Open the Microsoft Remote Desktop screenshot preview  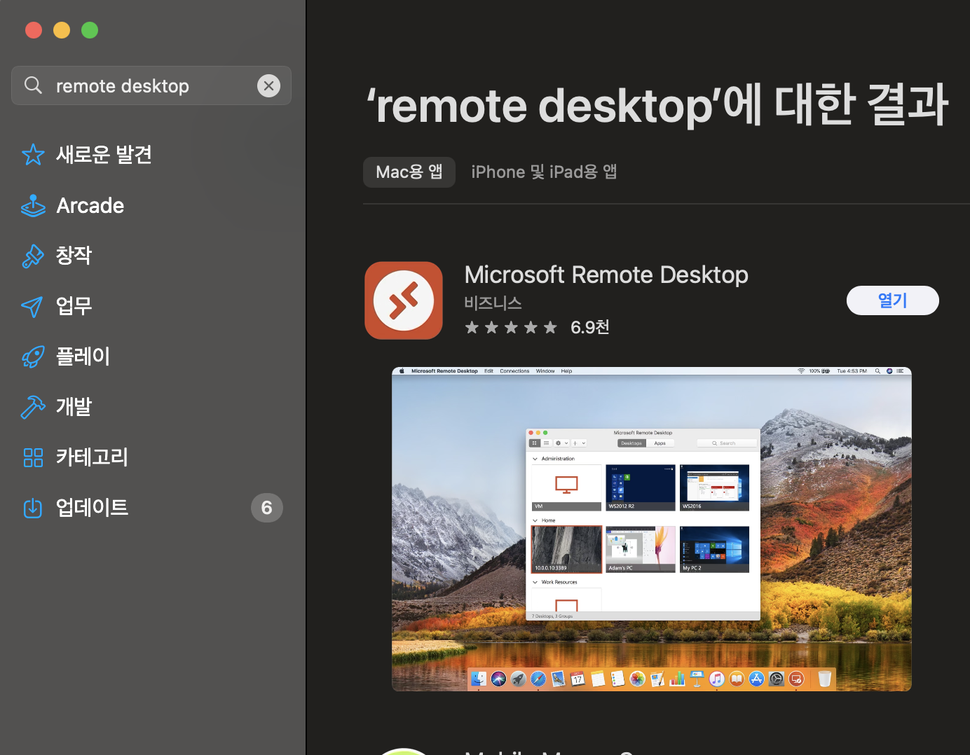click(x=652, y=529)
